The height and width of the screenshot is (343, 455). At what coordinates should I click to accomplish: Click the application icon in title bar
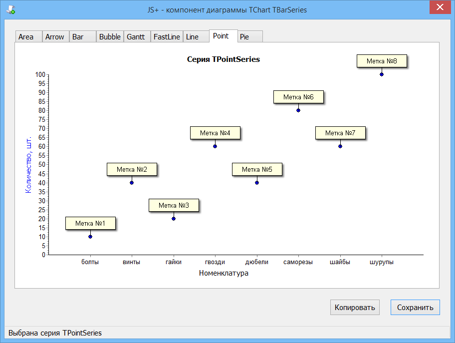(x=11, y=10)
